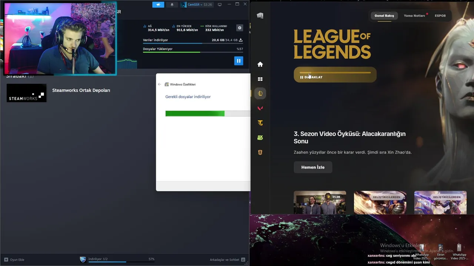Click the Steam announcements megaphone icon
Viewport: 474px width, 266px height.
(x=158, y=4)
